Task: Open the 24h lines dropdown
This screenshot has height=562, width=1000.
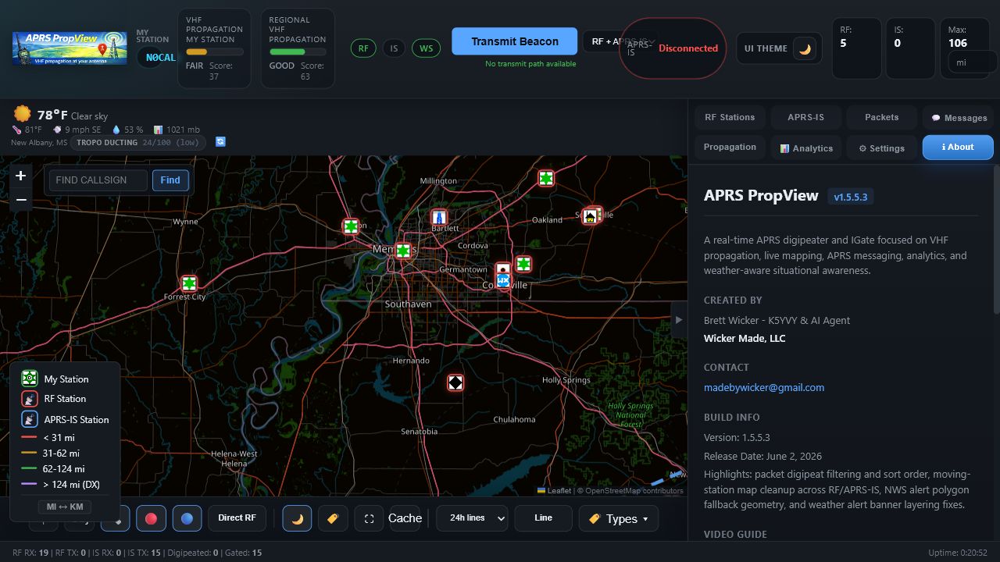Action: click(x=472, y=518)
